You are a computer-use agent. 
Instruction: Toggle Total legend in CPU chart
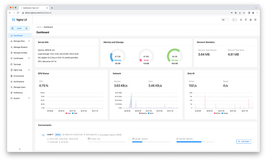[x=75, y=113]
